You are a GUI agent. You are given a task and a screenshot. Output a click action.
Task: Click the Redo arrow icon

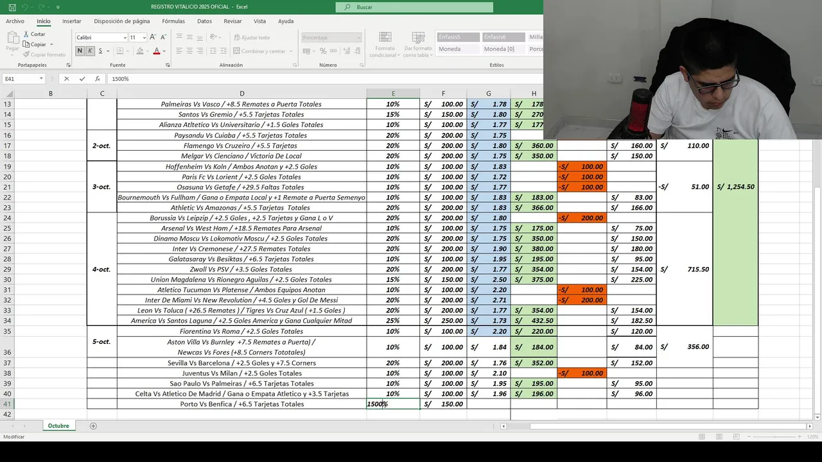pos(42,6)
